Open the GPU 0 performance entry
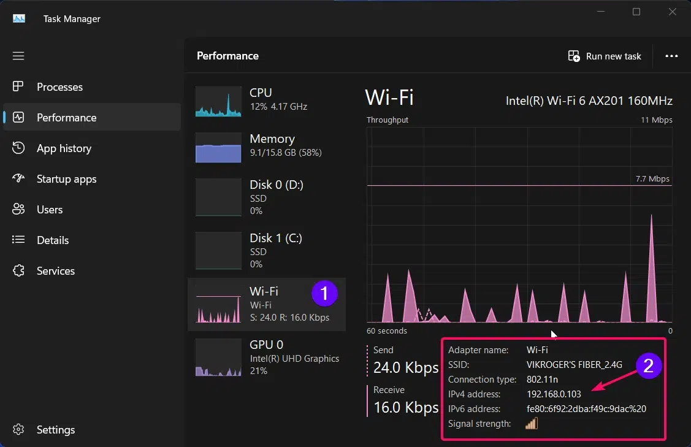The image size is (691, 447). [x=267, y=357]
